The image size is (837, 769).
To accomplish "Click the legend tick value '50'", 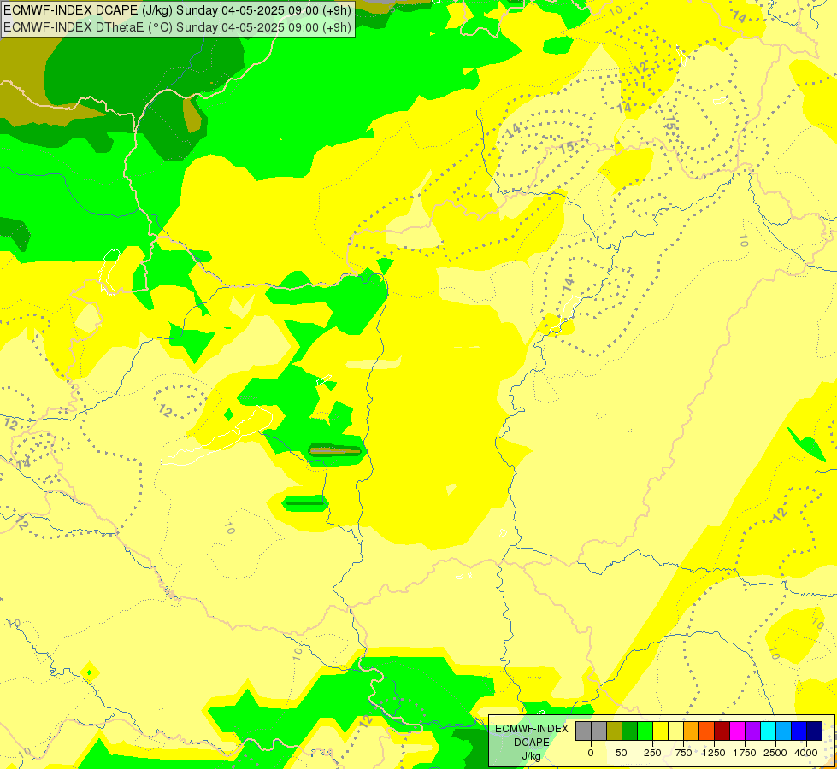I will (x=622, y=753).
